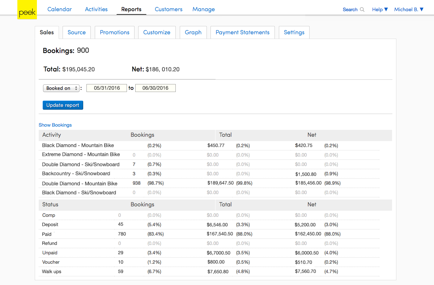Viewport: 434px width, 285px height.
Task: Open the Booked on date-type dropdown
Action: (61, 88)
